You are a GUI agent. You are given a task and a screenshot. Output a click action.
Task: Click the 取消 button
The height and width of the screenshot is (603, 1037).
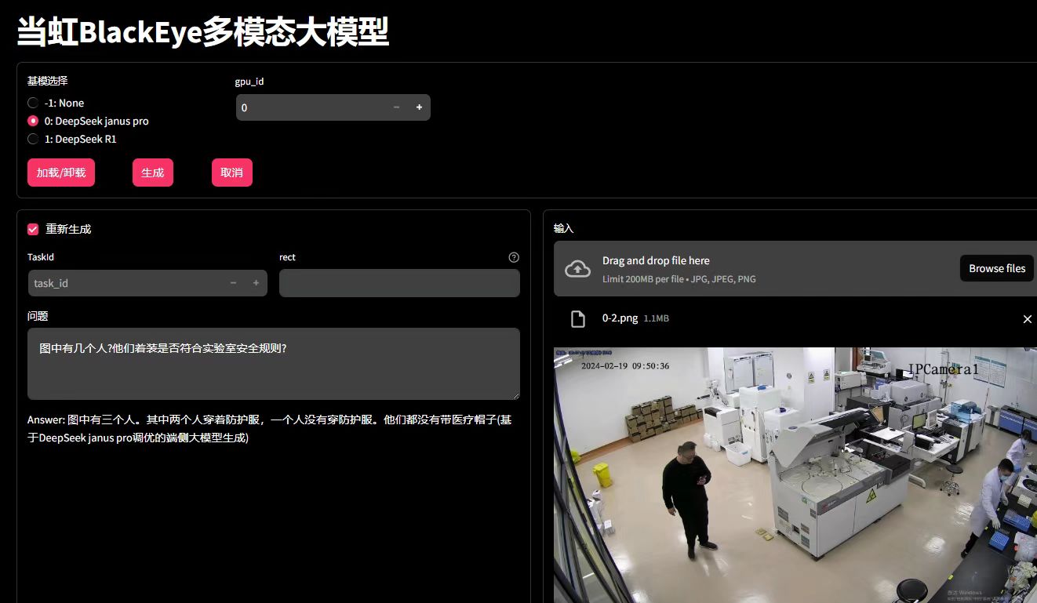click(231, 172)
